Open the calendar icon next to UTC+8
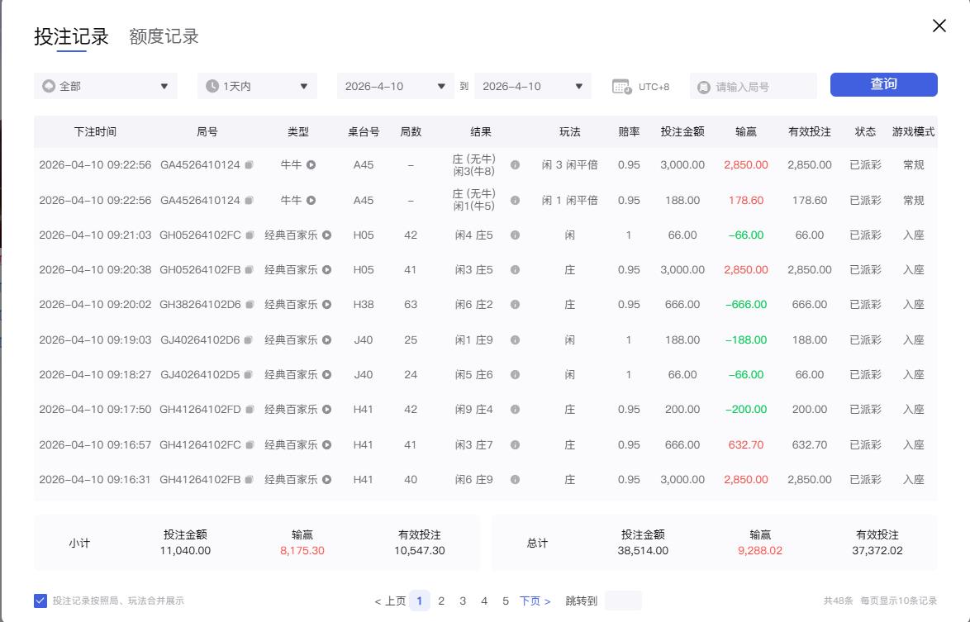 [x=622, y=84]
